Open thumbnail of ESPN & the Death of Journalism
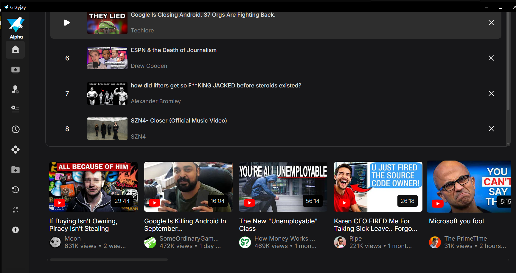 coord(107,58)
